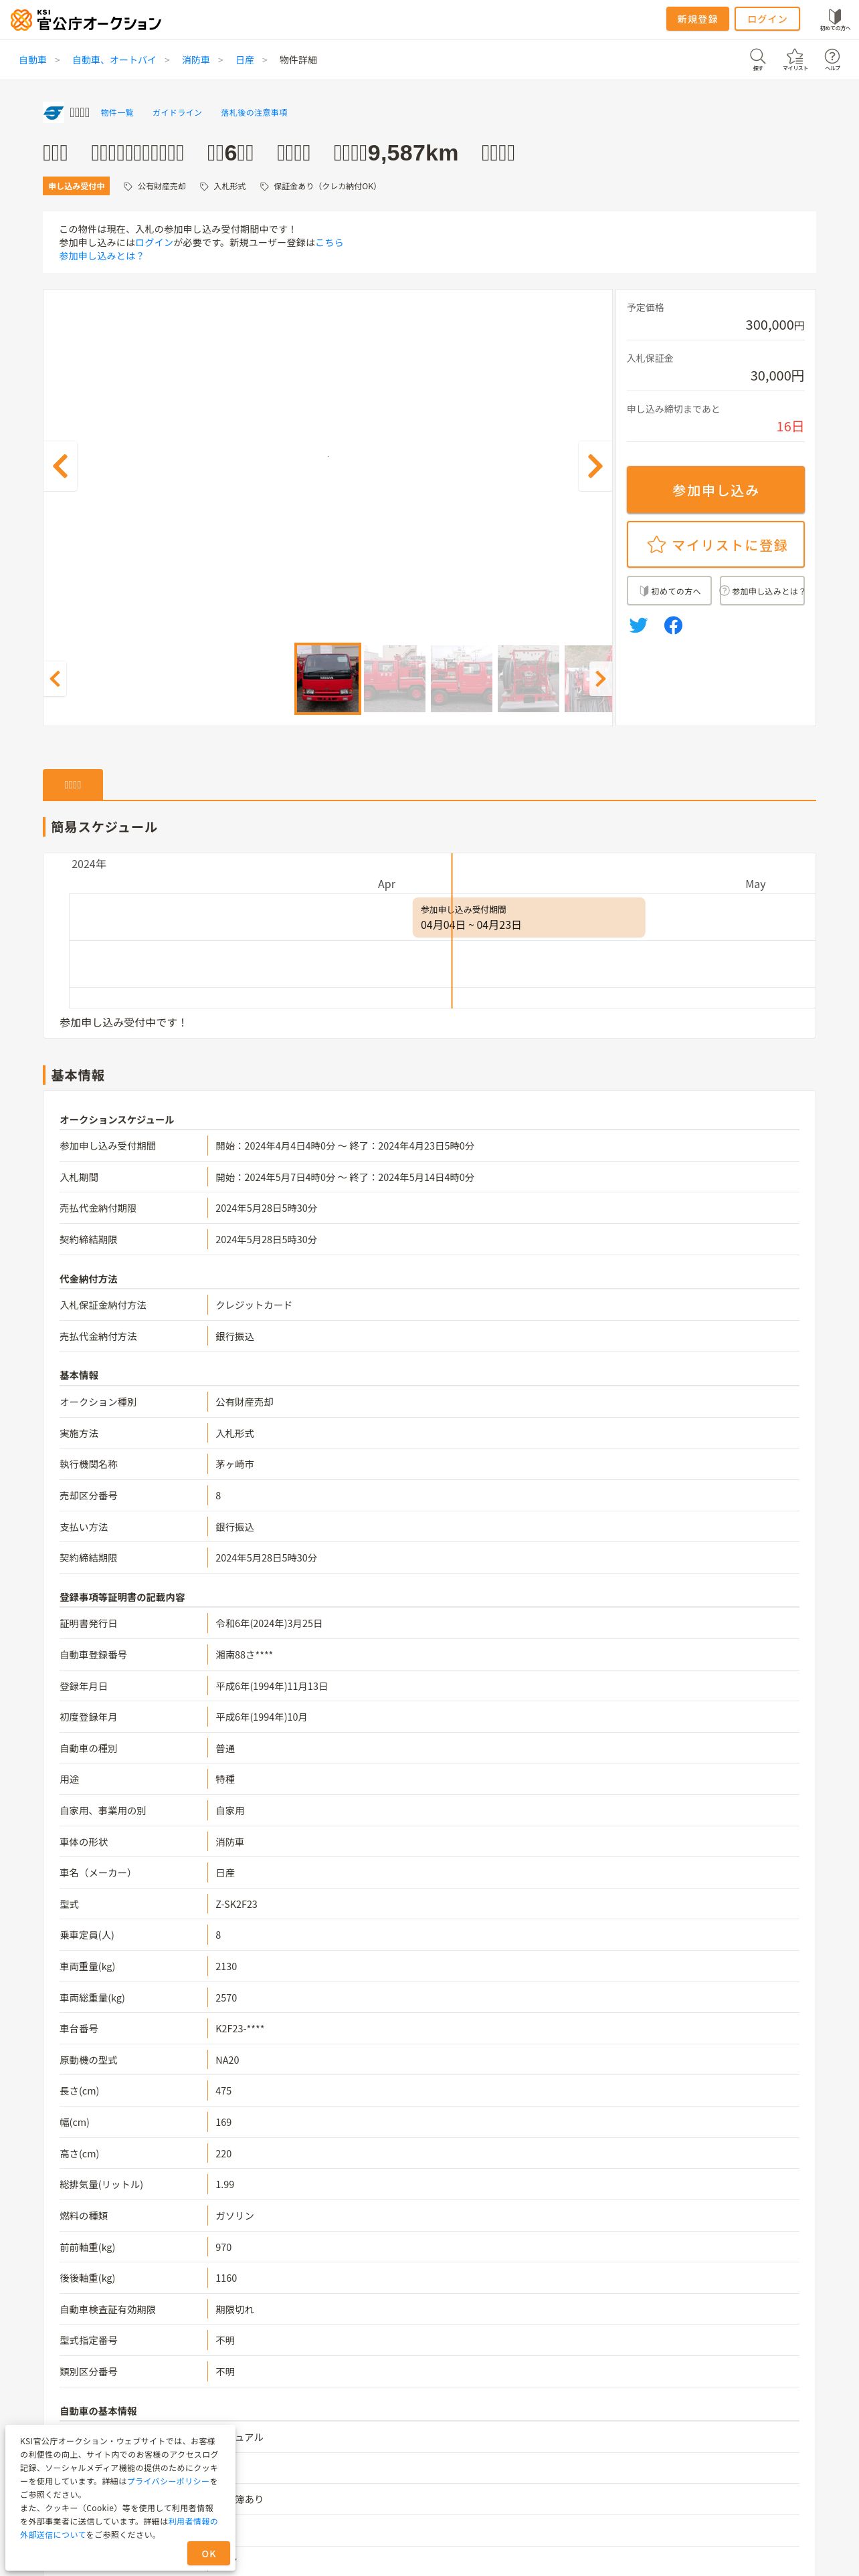Select the third truck thumbnail
This screenshot has height=2576, width=859.
pos(461,679)
